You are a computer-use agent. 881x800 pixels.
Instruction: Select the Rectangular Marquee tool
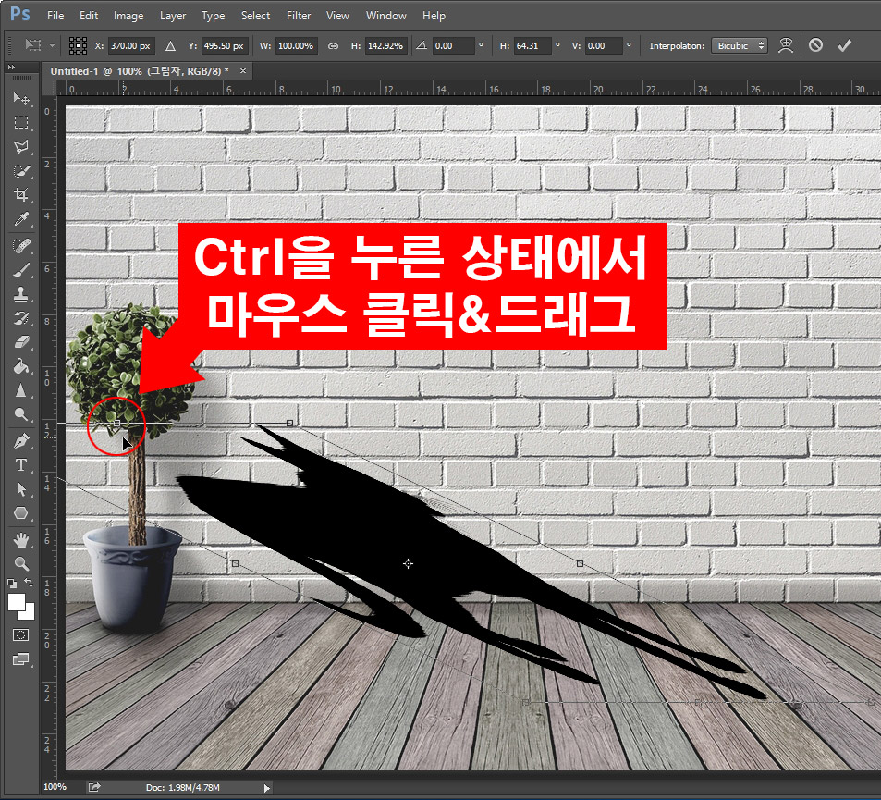click(21, 122)
